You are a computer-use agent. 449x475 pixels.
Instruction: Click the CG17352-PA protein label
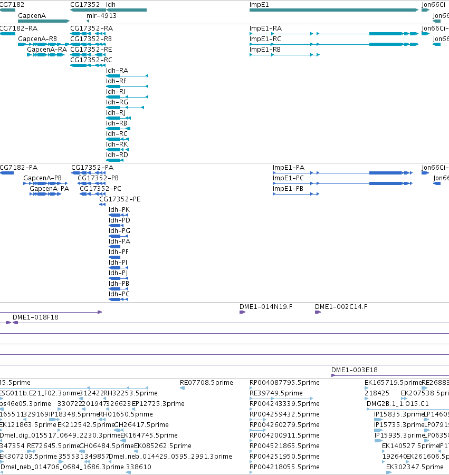92,168
